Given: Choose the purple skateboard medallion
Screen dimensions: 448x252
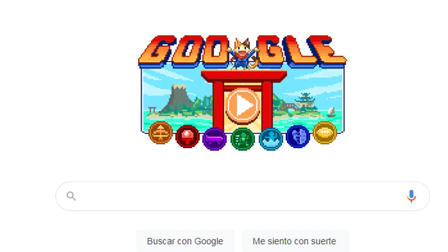Looking at the screenshot, I should [214, 139].
